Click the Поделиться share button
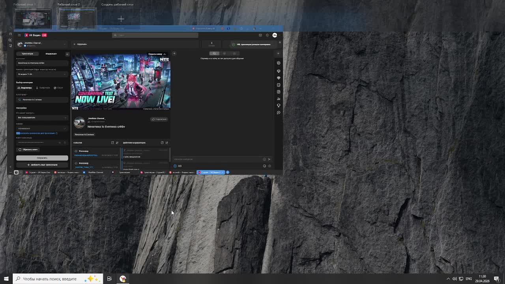The height and width of the screenshot is (284, 505). [159, 119]
